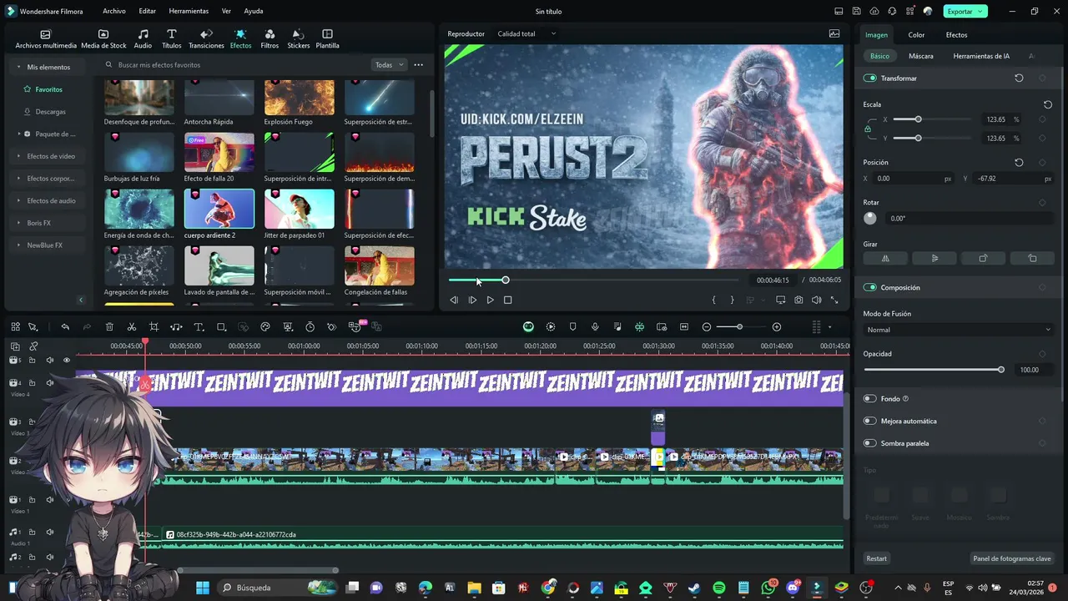Open the Herramientas menu
Screen dimensions: 1068x601
pyautogui.click(x=189, y=12)
